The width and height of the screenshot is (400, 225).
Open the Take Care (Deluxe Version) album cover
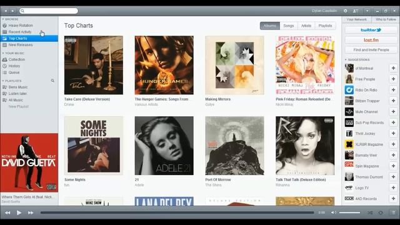pos(94,65)
